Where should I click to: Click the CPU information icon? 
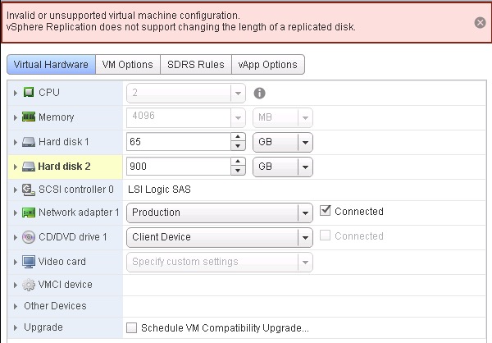click(x=259, y=93)
